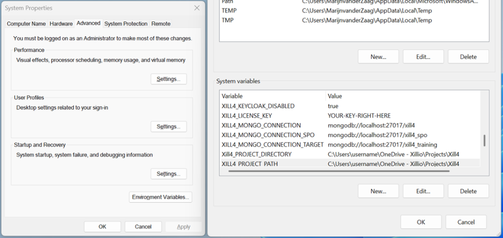Click the Value column header
This screenshot has height=238, width=503.
coord(403,96)
